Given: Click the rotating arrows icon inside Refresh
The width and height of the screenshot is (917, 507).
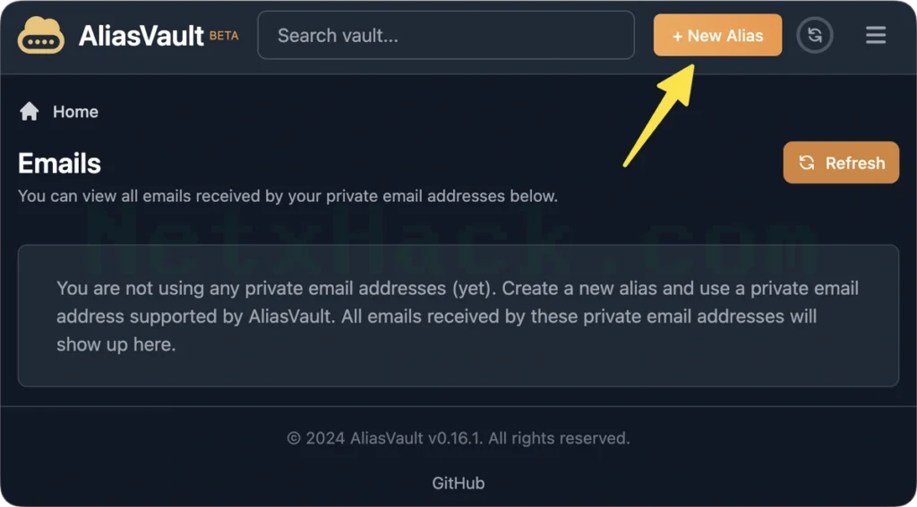Looking at the screenshot, I should (x=807, y=163).
